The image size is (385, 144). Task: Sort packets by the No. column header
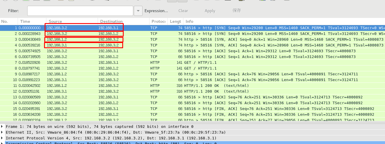[5, 21]
